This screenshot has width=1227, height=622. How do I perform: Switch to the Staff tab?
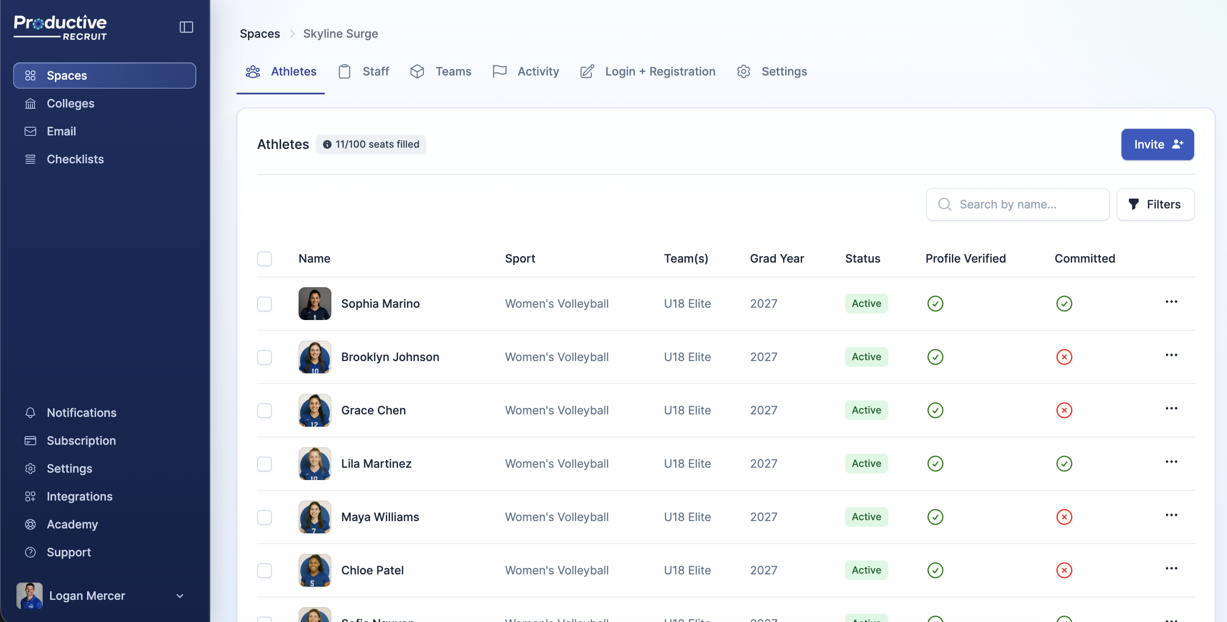(375, 71)
